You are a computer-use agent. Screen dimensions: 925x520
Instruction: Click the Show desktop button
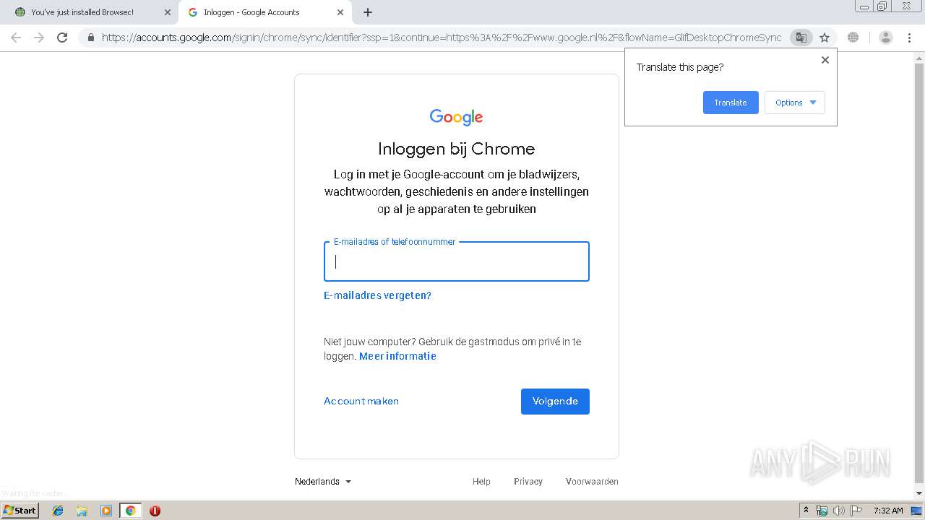[x=917, y=511]
